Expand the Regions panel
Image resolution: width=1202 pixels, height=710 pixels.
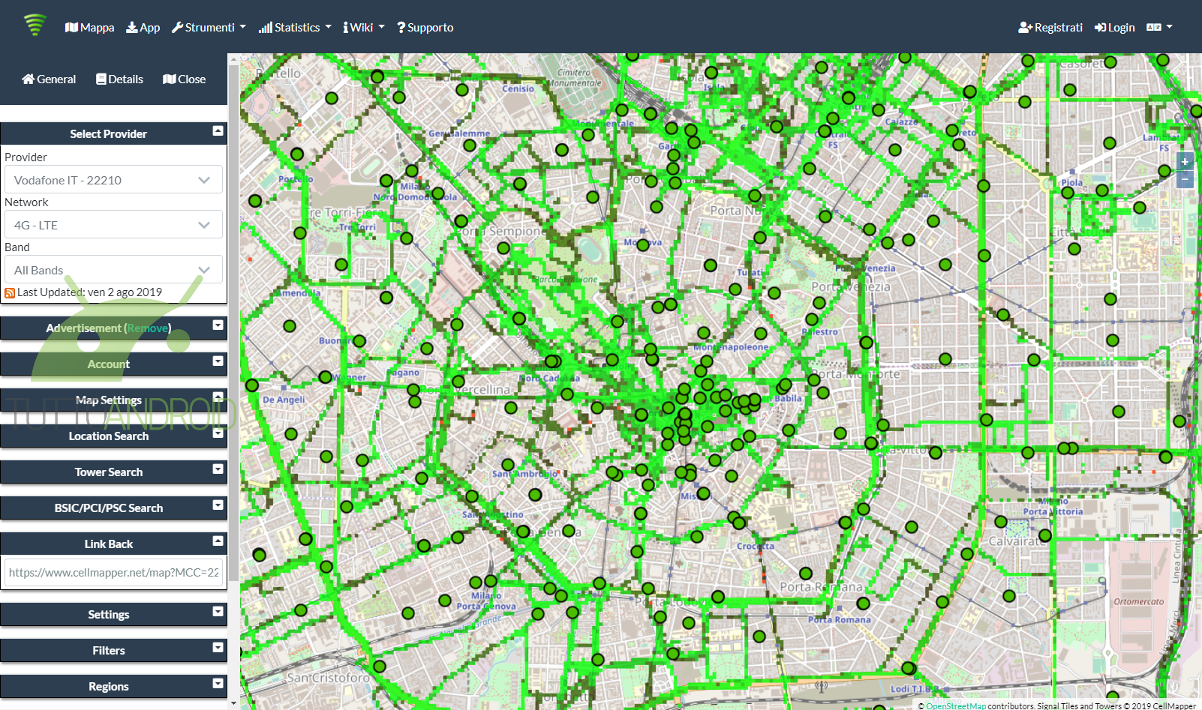218,684
